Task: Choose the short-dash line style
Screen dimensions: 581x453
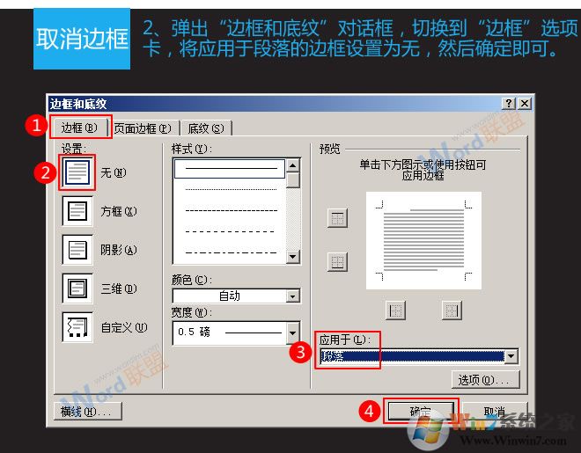Action: pyautogui.click(x=231, y=210)
